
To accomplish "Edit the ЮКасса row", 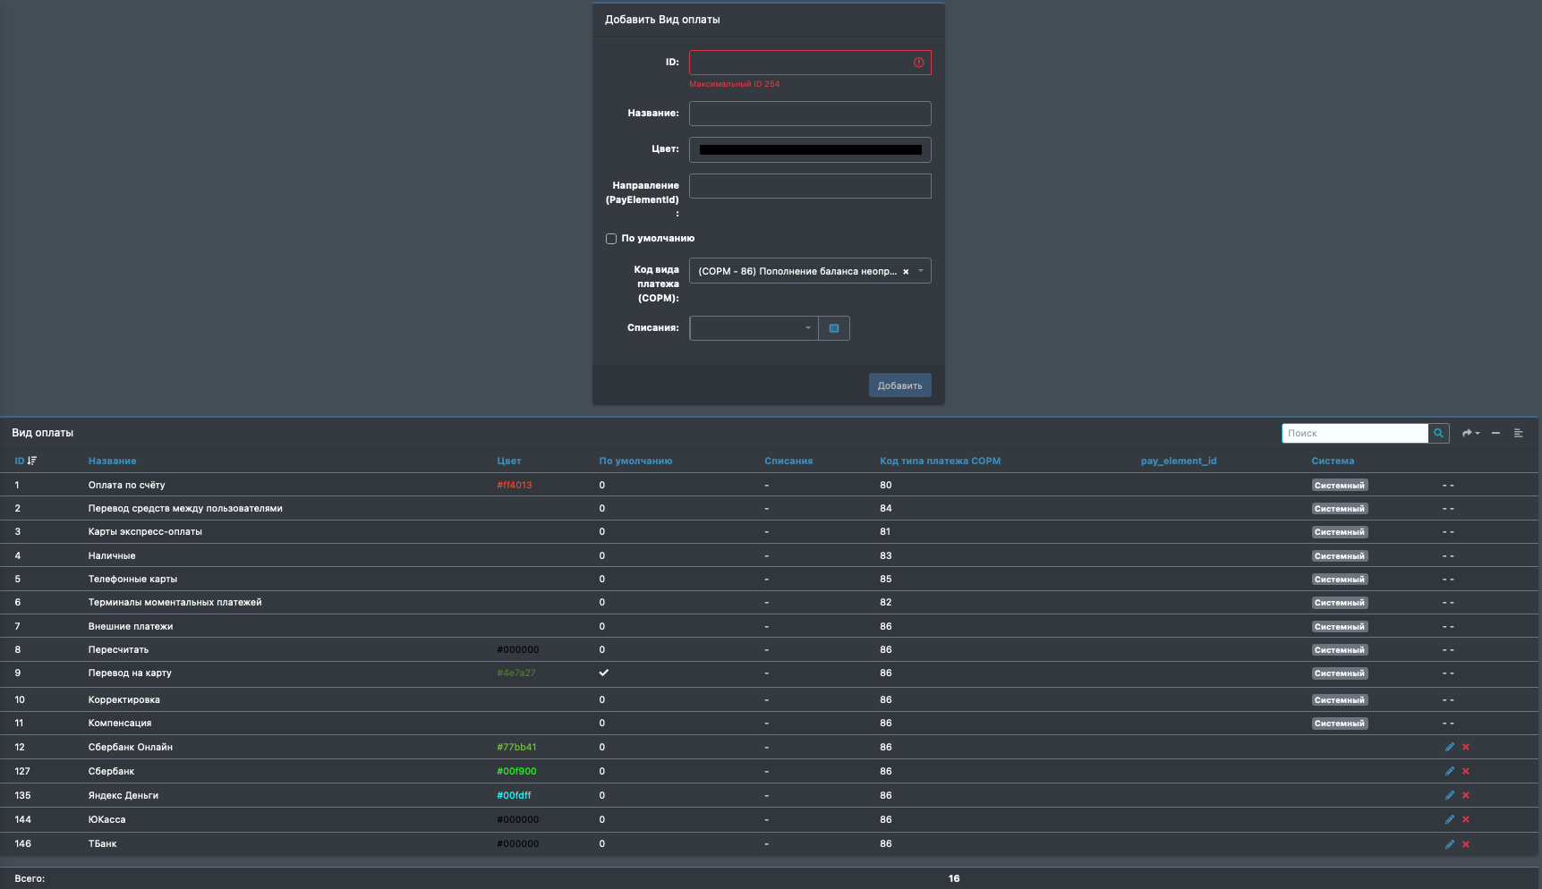I will 1450,819.
